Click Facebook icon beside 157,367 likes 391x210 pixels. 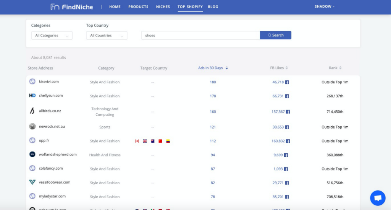(x=288, y=111)
